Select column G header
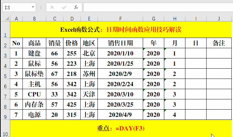 153,19
